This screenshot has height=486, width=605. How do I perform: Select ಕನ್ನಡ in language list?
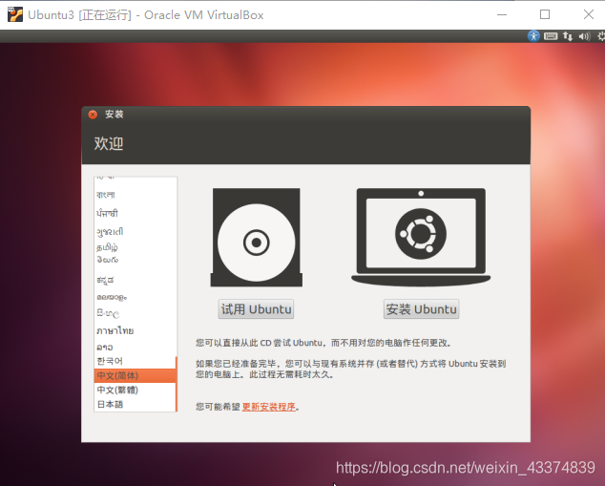click(135, 281)
